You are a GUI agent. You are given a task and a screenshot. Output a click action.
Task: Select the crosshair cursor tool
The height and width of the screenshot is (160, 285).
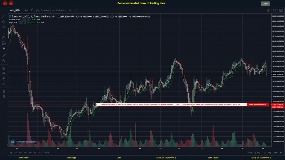point(4,11)
